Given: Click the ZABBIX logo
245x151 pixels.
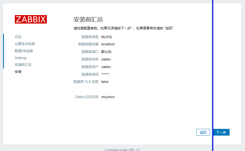Looking at the screenshot, I should coord(31,19).
